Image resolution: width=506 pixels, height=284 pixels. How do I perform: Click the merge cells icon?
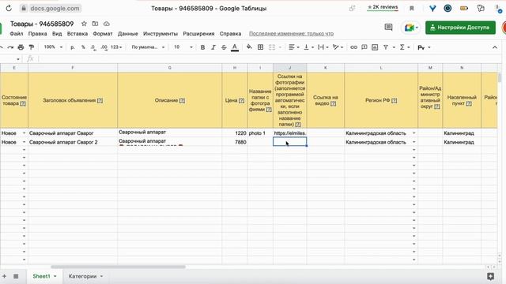(272, 47)
